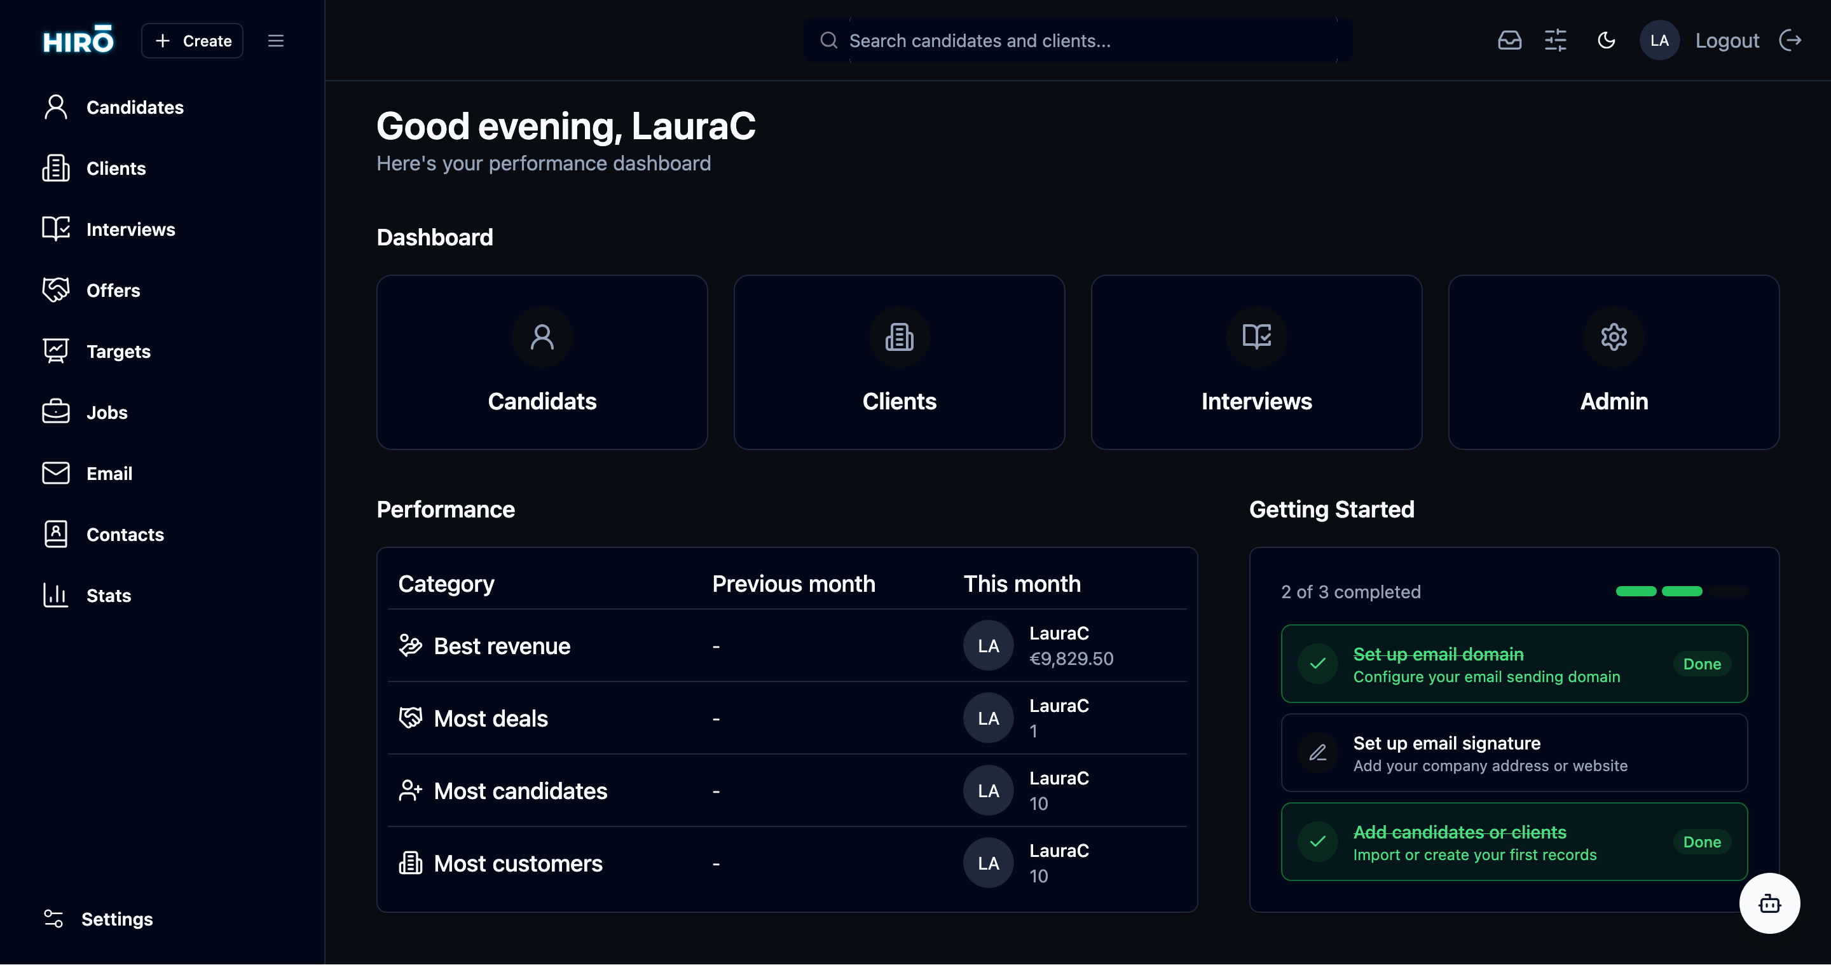The height and width of the screenshot is (965, 1831).
Task: Click the Logout link
Action: (x=1727, y=41)
